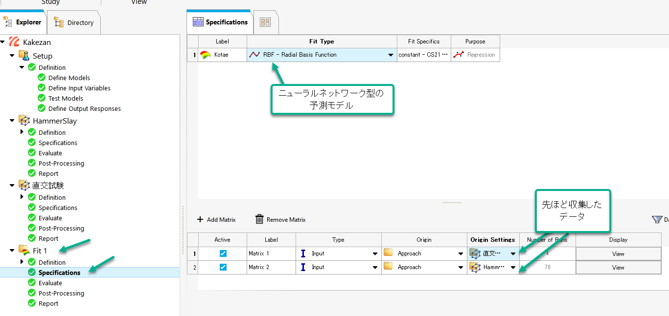The height and width of the screenshot is (316, 669).
Task: Collapse the Definition node under Setup
Action: (22, 67)
